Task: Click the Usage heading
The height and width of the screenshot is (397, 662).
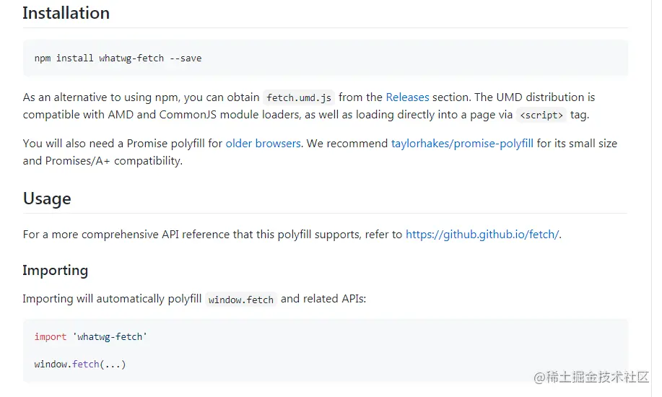Action: pyautogui.click(x=47, y=198)
